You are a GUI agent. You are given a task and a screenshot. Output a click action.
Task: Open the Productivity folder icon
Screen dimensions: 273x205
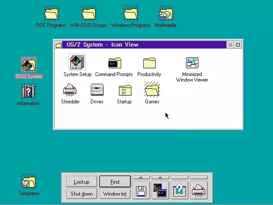coord(149,63)
